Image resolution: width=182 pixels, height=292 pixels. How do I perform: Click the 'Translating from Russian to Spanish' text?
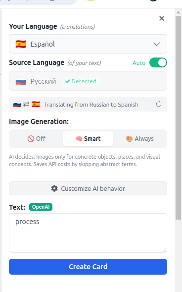[x=91, y=105]
